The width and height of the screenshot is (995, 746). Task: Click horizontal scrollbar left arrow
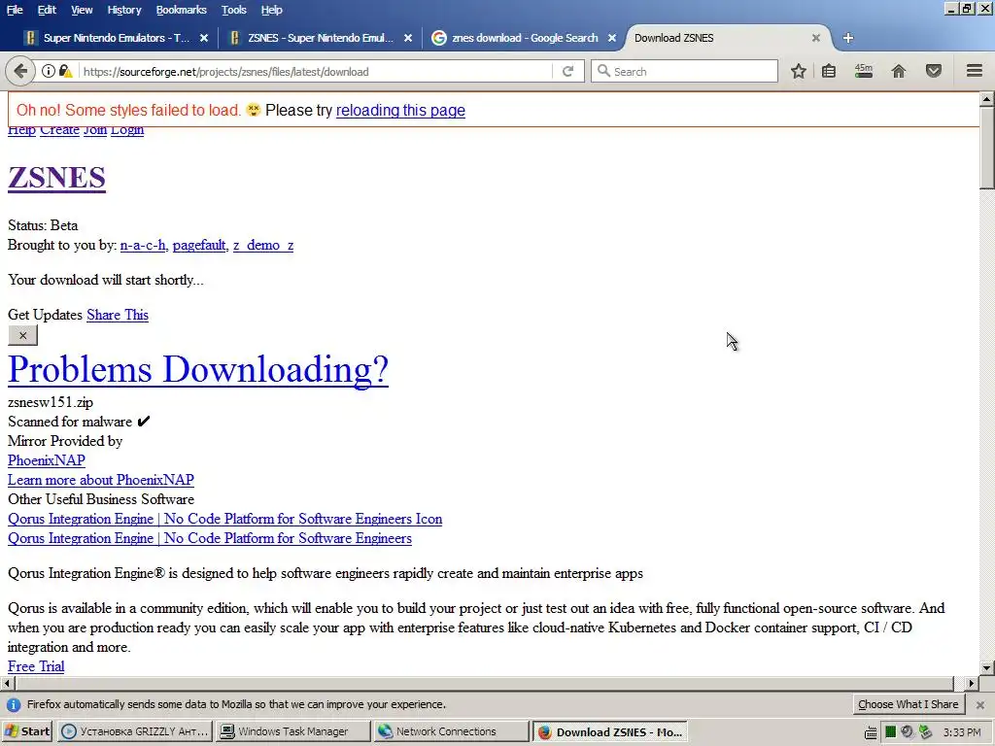click(7, 683)
